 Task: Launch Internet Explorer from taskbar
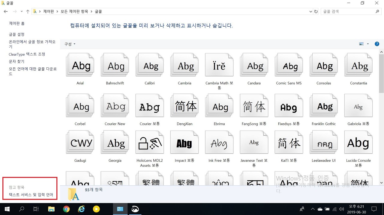coord(81,209)
